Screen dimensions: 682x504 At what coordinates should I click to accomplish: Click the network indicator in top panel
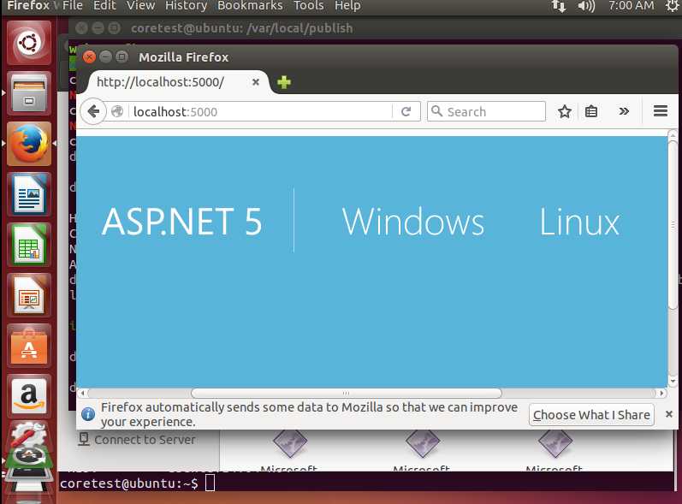(x=559, y=6)
